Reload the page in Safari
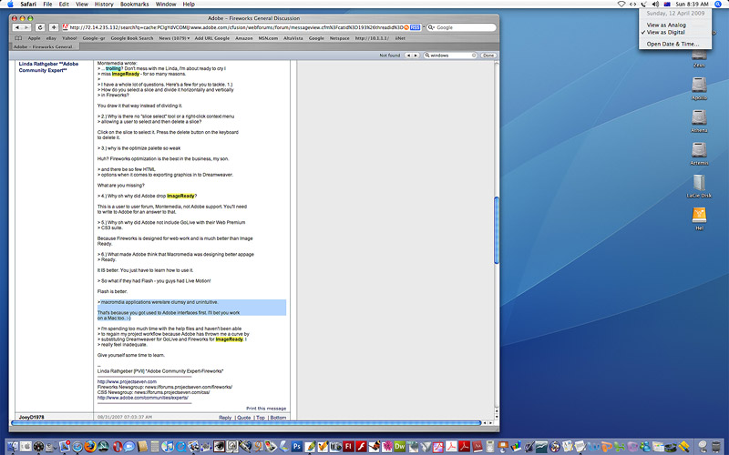Image resolution: width=729 pixels, height=455 pixels. pyautogui.click(x=40, y=27)
